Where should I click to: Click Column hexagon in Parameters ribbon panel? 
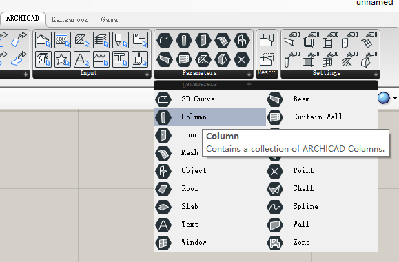click(184, 40)
